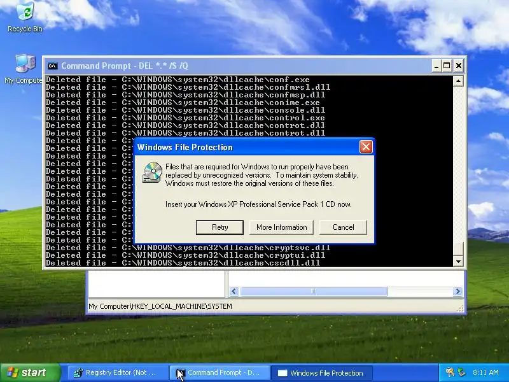Screen dimensions: 509x382
Task: Click the Command Prompt scroll up arrow
Action: [x=458, y=81]
